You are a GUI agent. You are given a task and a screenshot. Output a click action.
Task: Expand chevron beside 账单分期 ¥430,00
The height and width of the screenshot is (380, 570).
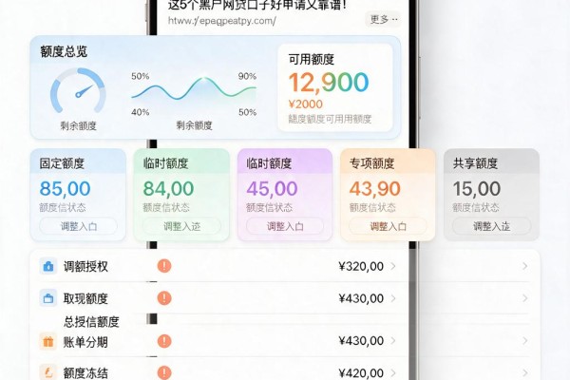pyautogui.click(x=393, y=341)
